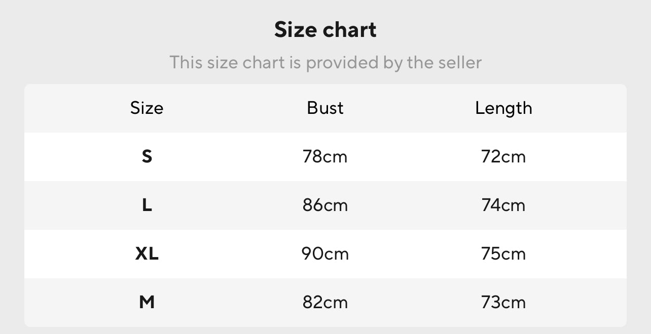Select the Bust column header
The image size is (651, 334).
pyautogui.click(x=325, y=108)
